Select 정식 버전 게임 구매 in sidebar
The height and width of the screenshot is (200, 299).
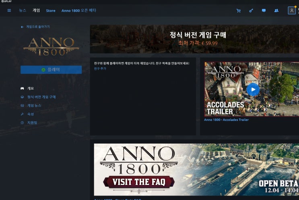coord(41,97)
